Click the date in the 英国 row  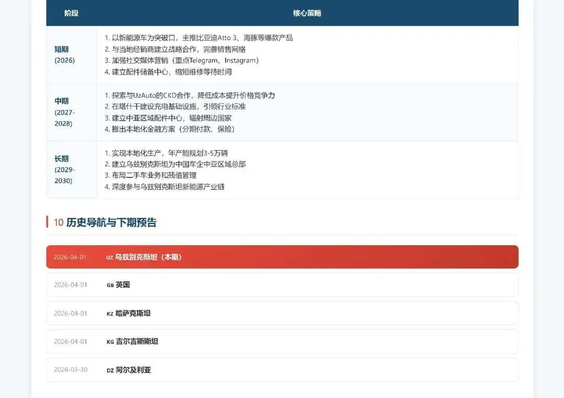pos(70,285)
